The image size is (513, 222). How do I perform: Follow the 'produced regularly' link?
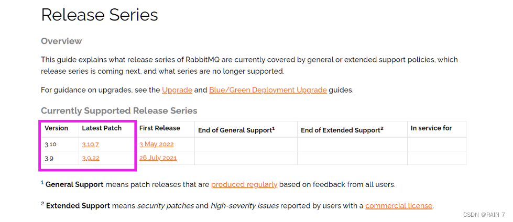click(244, 184)
